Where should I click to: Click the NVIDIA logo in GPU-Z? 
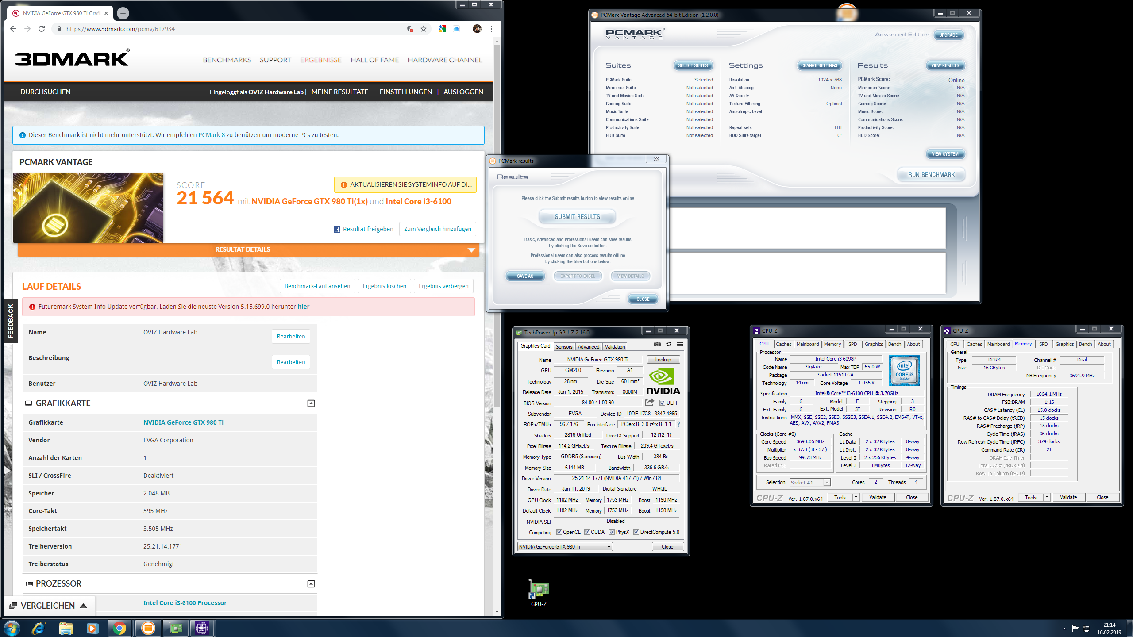(x=663, y=381)
